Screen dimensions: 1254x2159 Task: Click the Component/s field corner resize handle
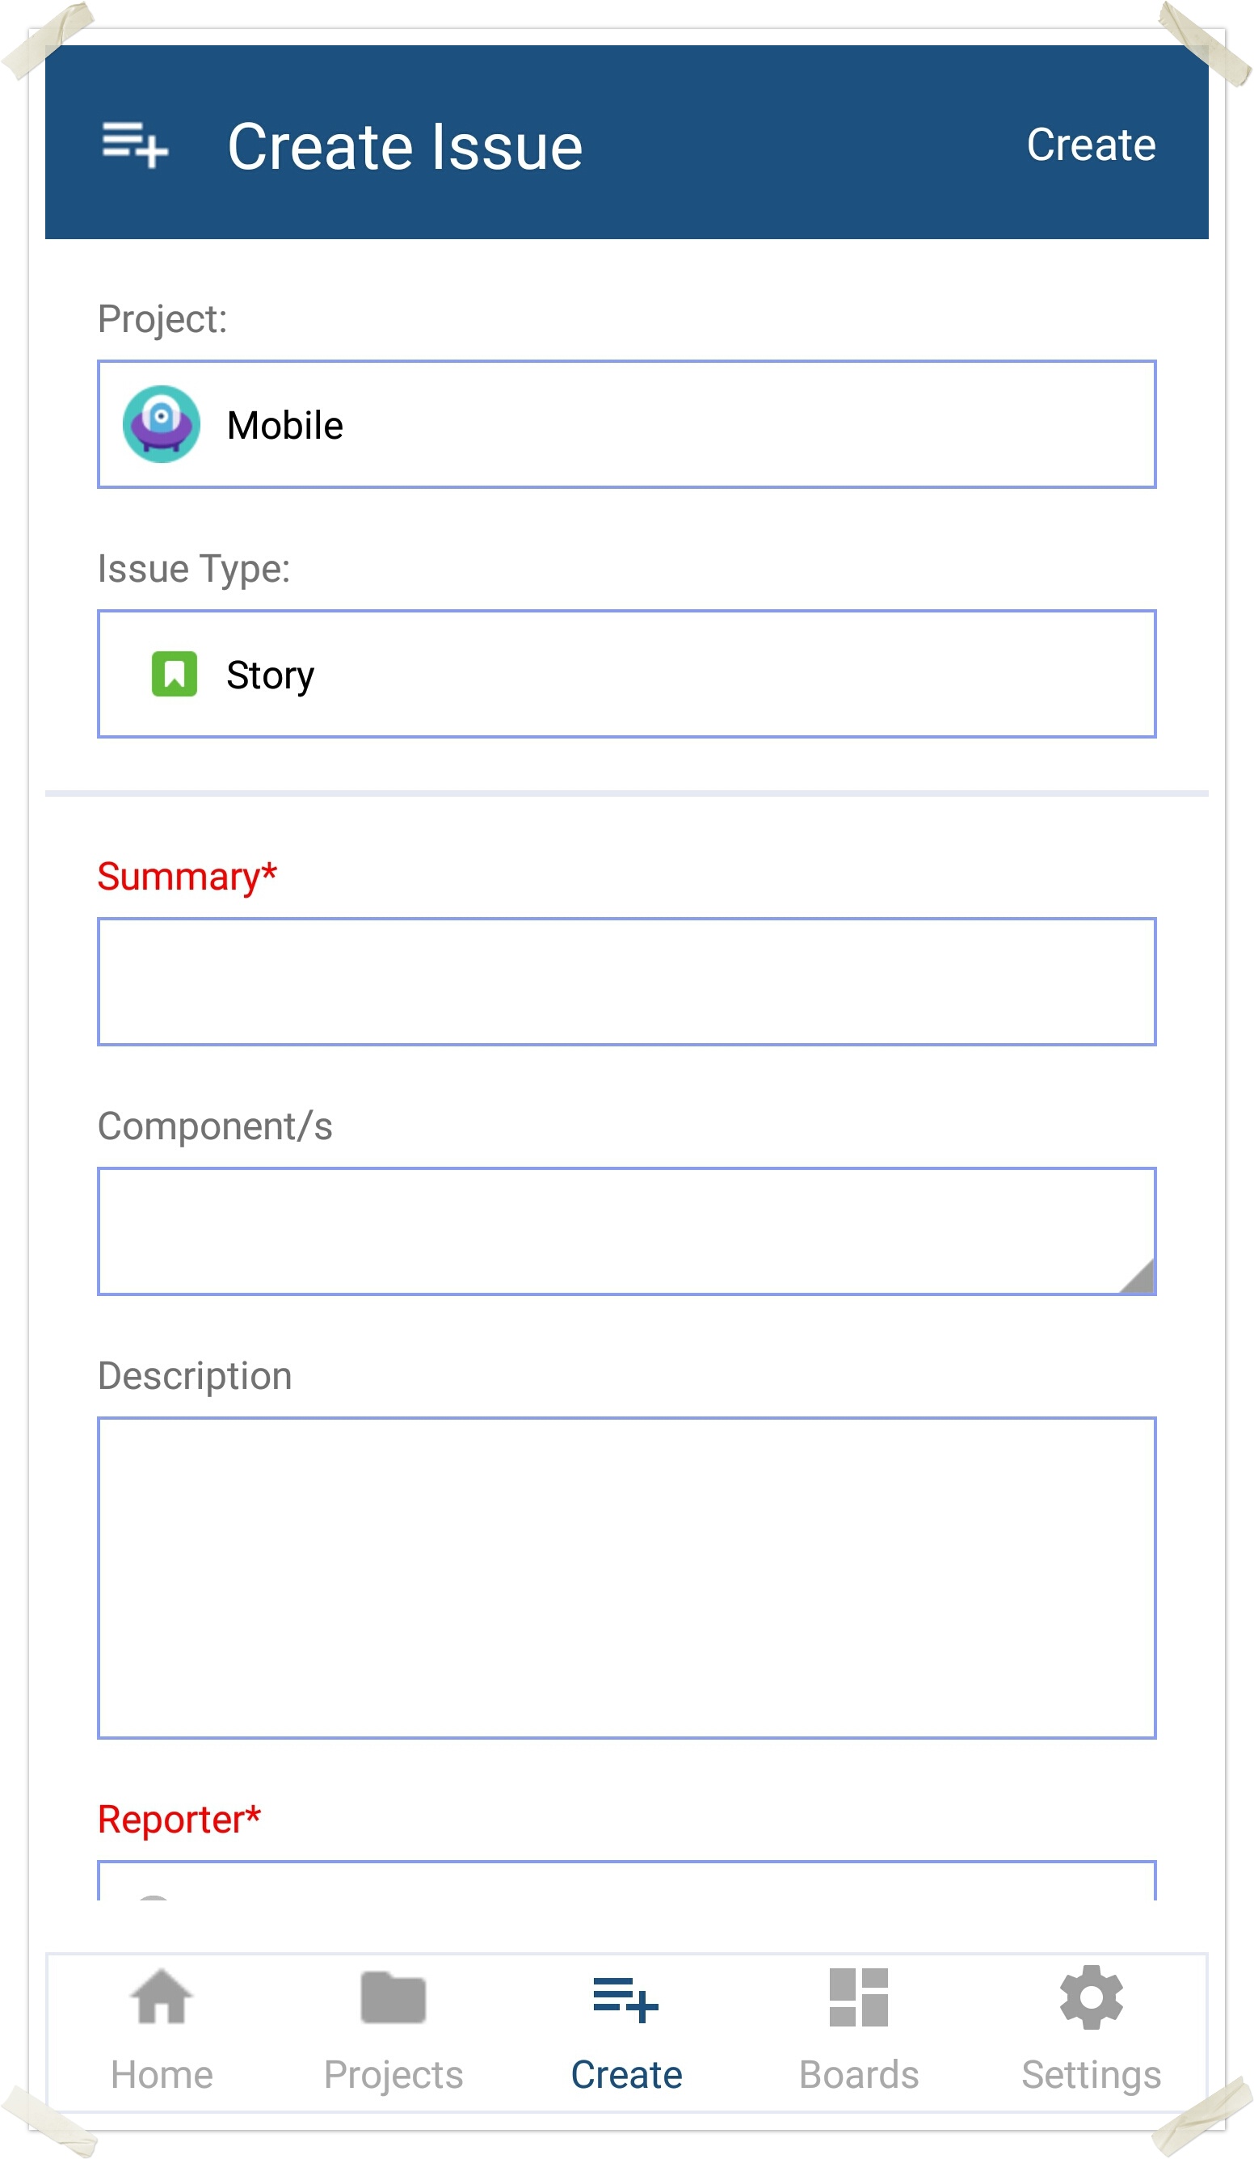[x=1138, y=1277]
